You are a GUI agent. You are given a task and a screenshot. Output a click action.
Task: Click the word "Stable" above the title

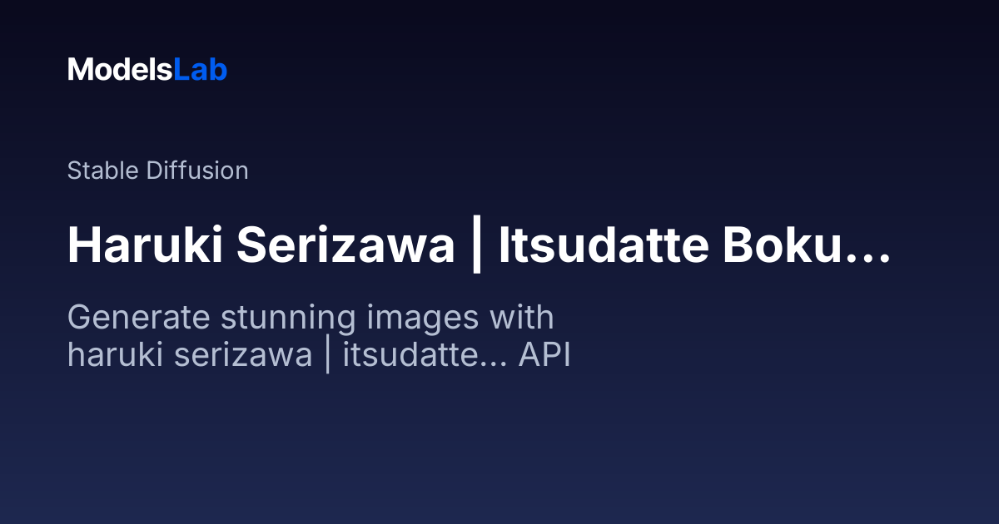(x=102, y=171)
